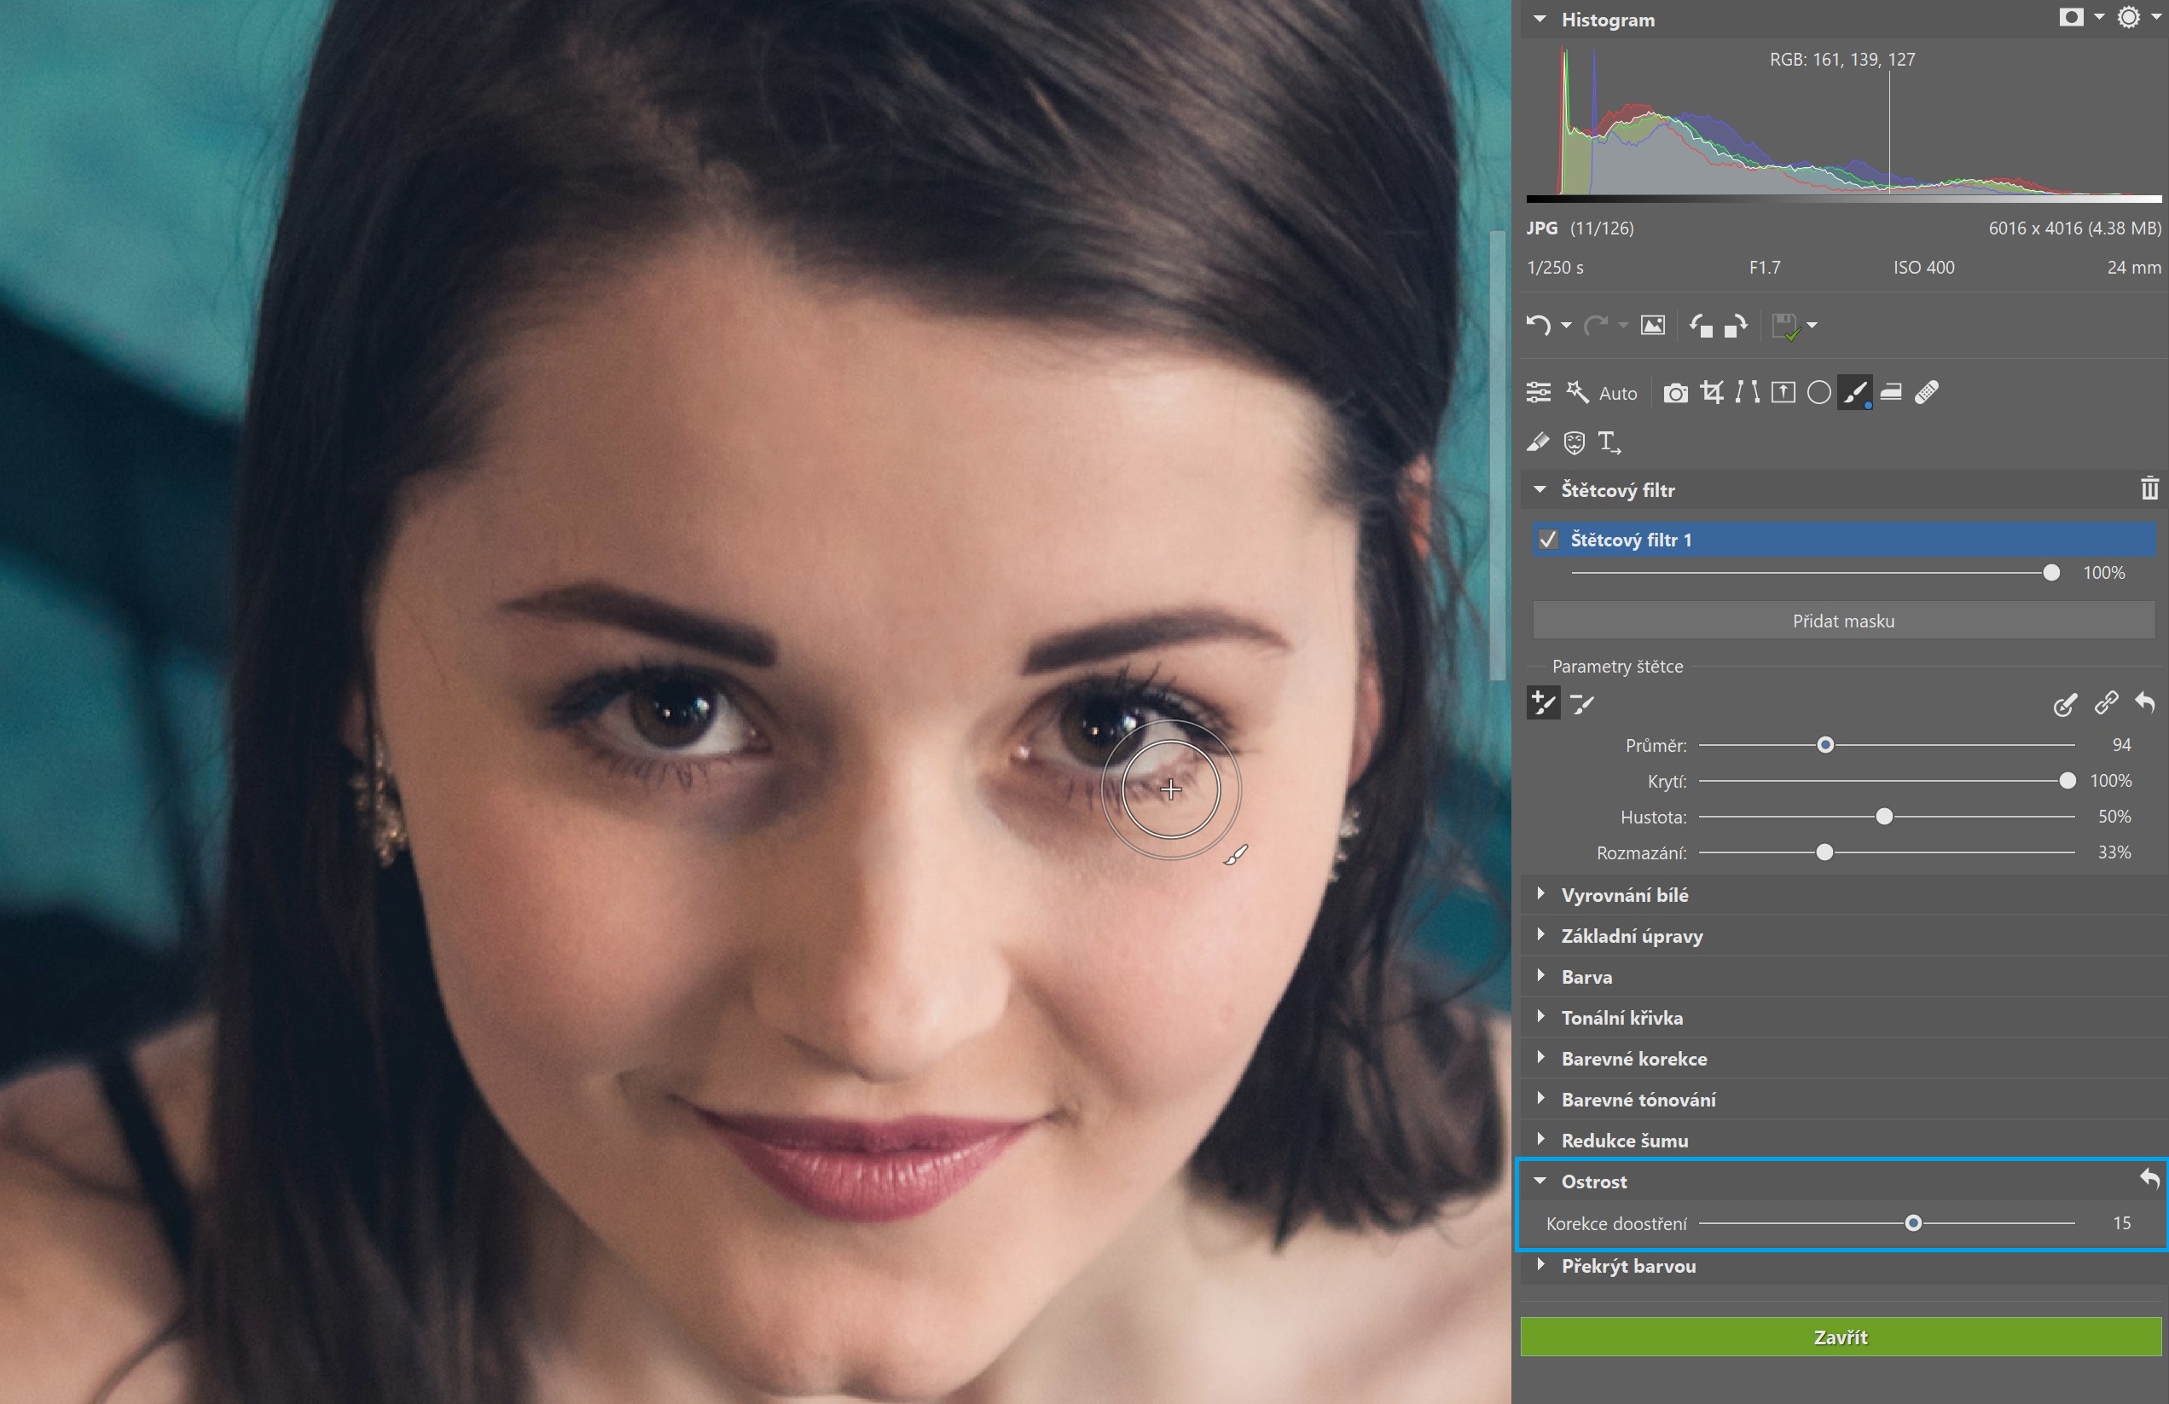This screenshot has height=1404, width=2169.
Task: Select the Radial filter circle tool
Action: [x=1819, y=393]
